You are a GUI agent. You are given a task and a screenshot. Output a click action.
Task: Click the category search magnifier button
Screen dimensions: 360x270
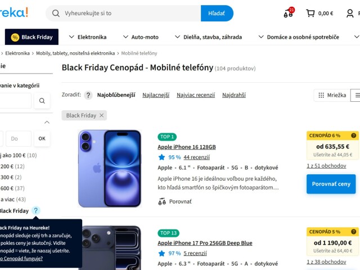(x=42, y=101)
